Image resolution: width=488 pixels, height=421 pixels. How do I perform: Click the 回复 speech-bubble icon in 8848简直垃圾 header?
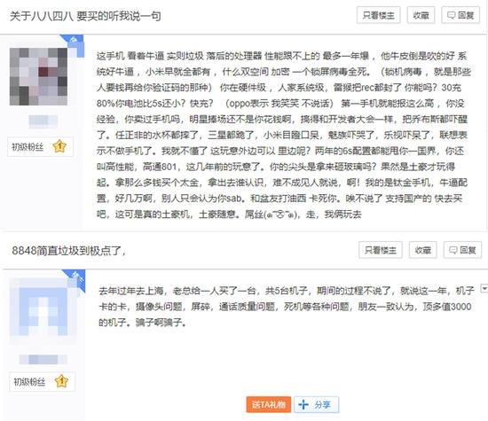(453, 250)
